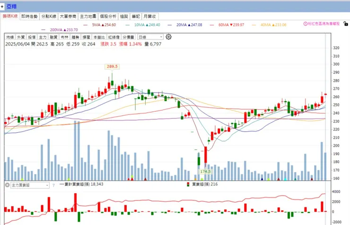Click the 累計買賣超(張) 18,343 label
Image resolution: width=350 pixels, height=225 pixels.
pyautogui.click(x=82, y=184)
